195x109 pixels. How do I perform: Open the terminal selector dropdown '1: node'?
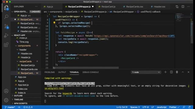(146, 72)
